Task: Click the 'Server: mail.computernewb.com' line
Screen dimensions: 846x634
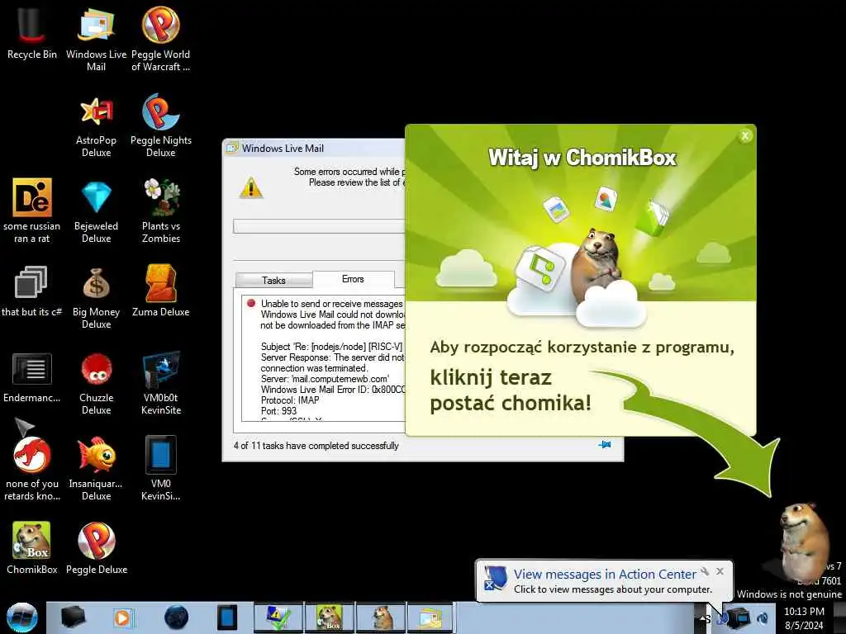Action: click(324, 379)
